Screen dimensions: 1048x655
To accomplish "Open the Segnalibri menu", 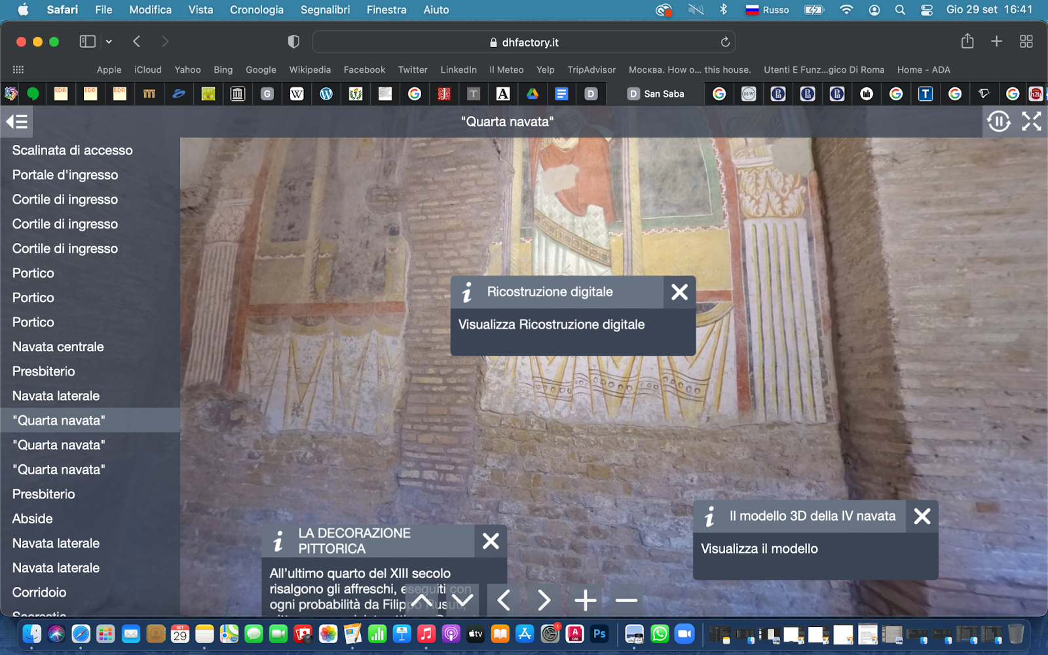I will (325, 10).
